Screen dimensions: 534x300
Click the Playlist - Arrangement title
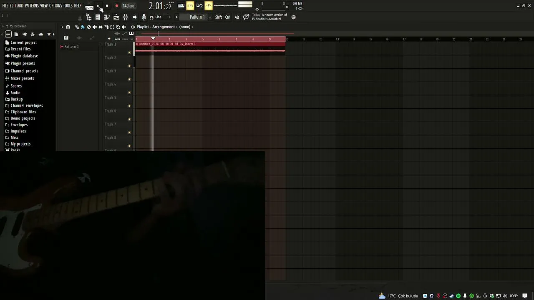click(156, 27)
